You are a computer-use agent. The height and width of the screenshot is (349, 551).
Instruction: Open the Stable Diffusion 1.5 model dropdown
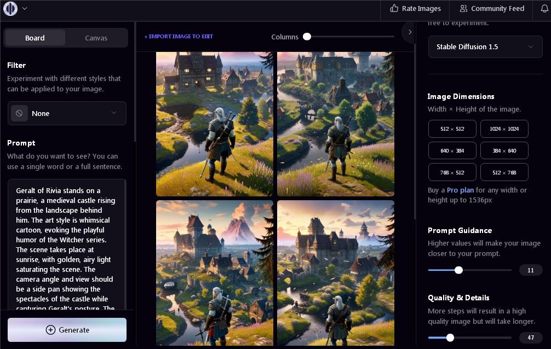point(485,46)
